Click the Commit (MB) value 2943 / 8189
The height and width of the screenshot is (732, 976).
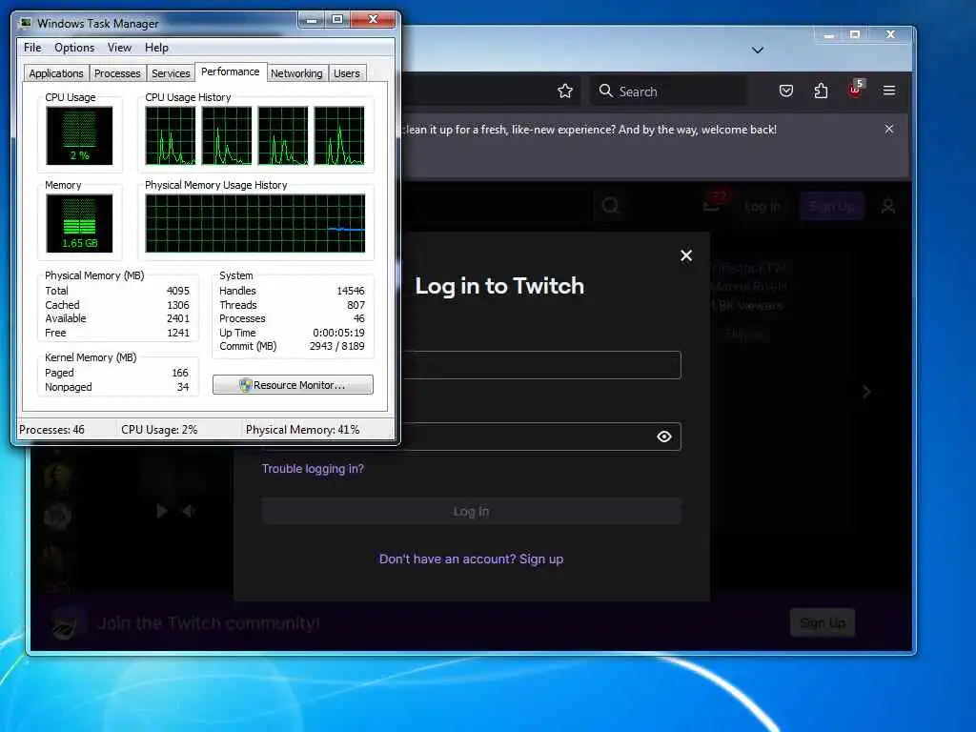[336, 346]
